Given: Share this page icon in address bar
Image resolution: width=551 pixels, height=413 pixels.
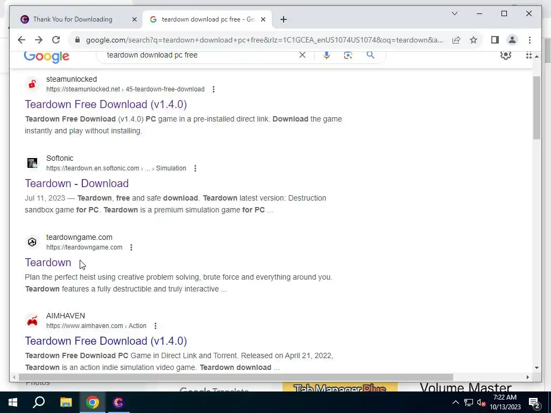Looking at the screenshot, I should coord(456,40).
